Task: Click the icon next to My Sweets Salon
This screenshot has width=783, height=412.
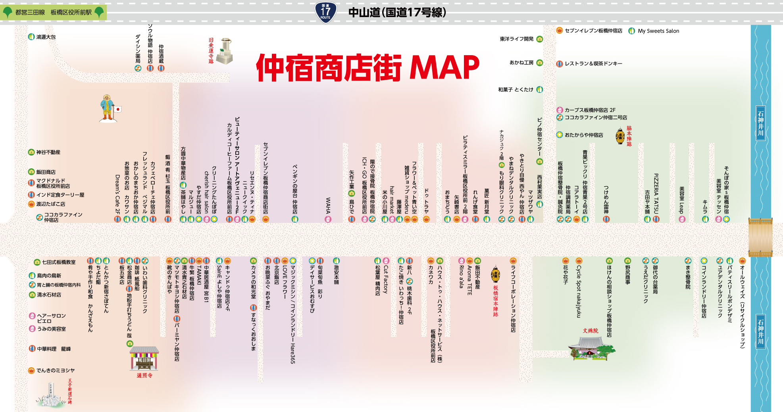Action: (631, 31)
